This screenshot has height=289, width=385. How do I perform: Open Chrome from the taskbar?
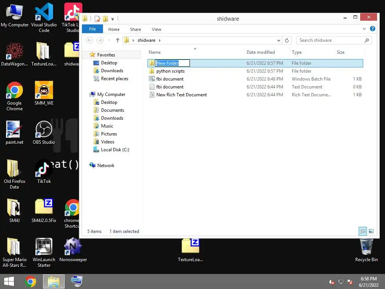click(30, 281)
